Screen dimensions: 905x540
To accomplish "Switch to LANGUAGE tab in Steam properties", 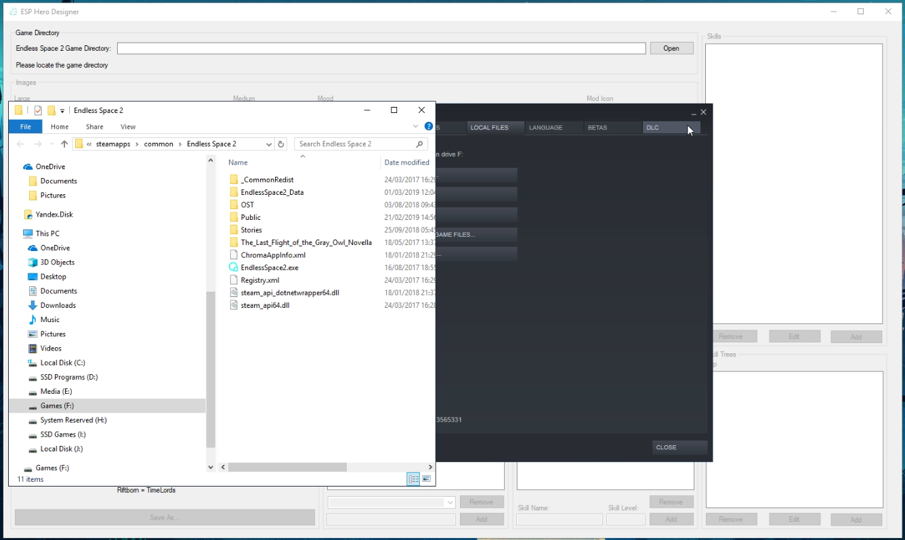I will point(554,128).
